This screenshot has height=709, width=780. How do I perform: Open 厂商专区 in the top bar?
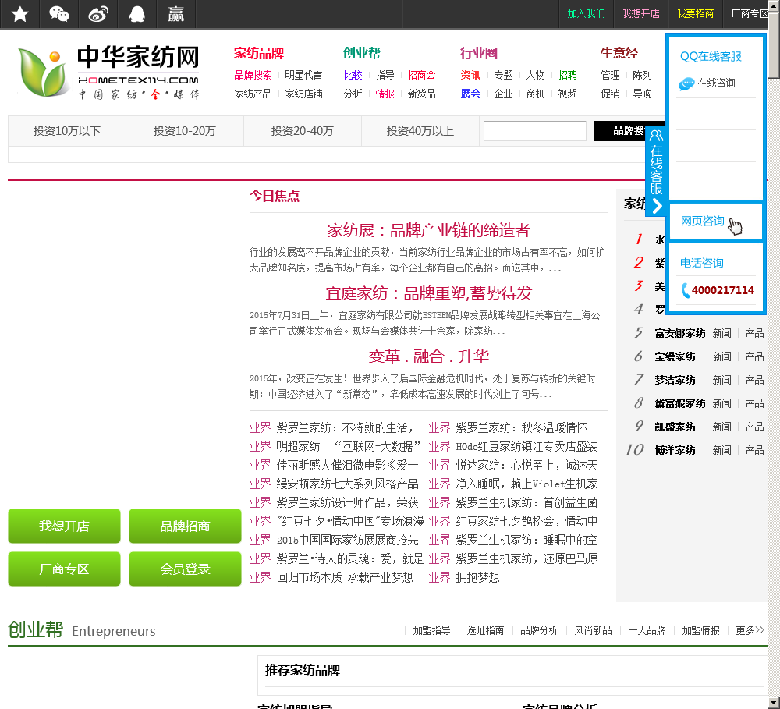click(x=749, y=13)
